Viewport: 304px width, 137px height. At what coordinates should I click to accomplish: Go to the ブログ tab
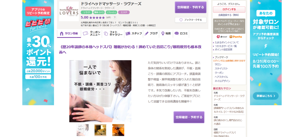(151, 34)
